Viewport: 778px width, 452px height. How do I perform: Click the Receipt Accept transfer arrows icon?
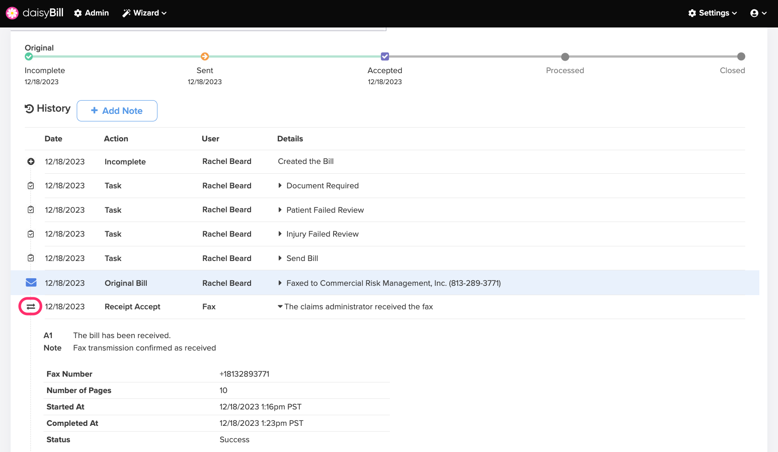[x=31, y=307]
